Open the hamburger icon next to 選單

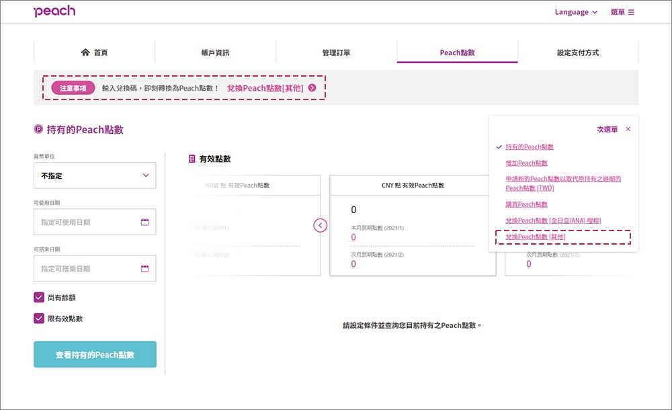631,12
